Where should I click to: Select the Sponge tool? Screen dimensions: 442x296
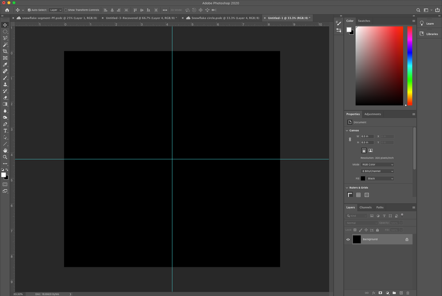(5, 118)
